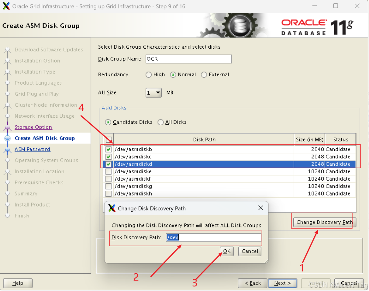Select the /dev/asmdiskh path text
The image size is (369, 291).
tap(133, 193)
